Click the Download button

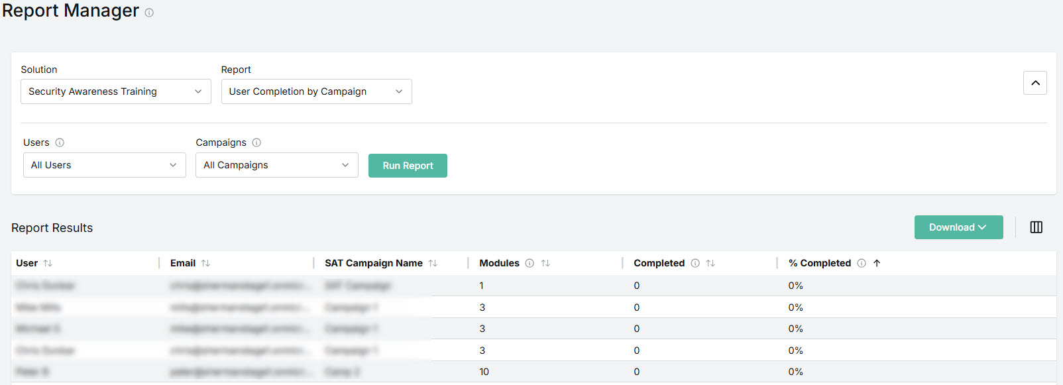(x=958, y=227)
